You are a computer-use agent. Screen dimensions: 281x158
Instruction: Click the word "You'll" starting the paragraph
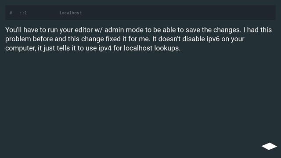pos(14,30)
